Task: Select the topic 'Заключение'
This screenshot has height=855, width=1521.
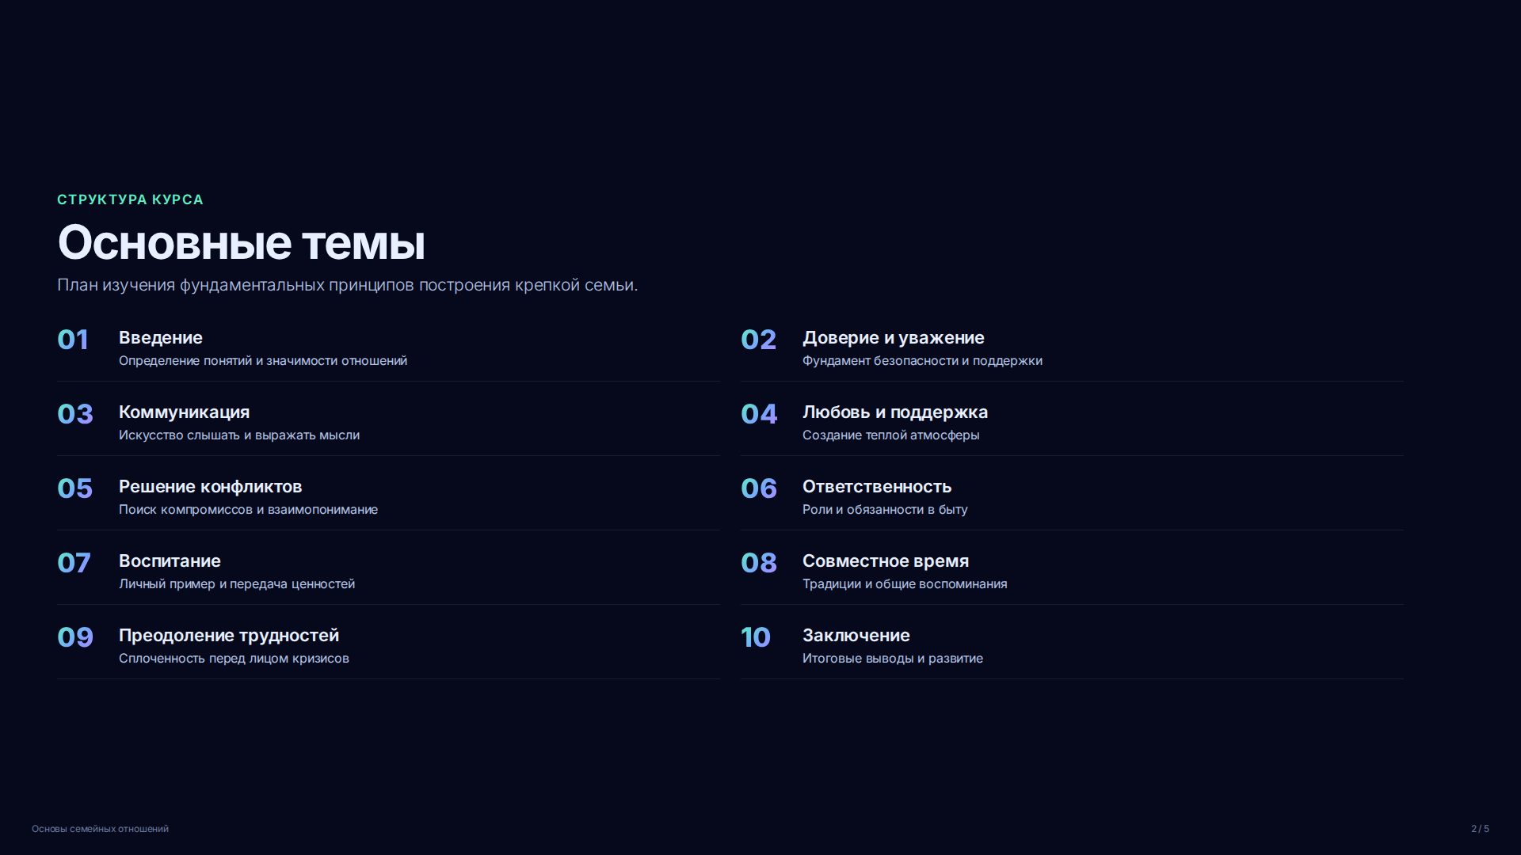Action: click(856, 636)
